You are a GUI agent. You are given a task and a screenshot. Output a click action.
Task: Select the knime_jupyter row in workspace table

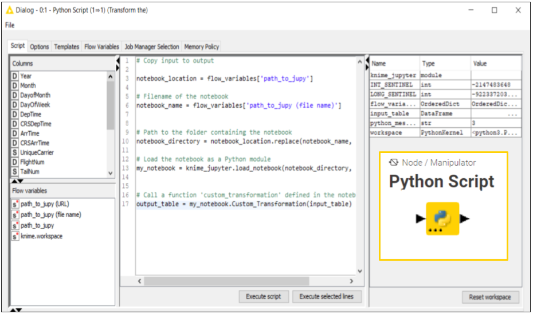pyautogui.click(x=446, y=75)
